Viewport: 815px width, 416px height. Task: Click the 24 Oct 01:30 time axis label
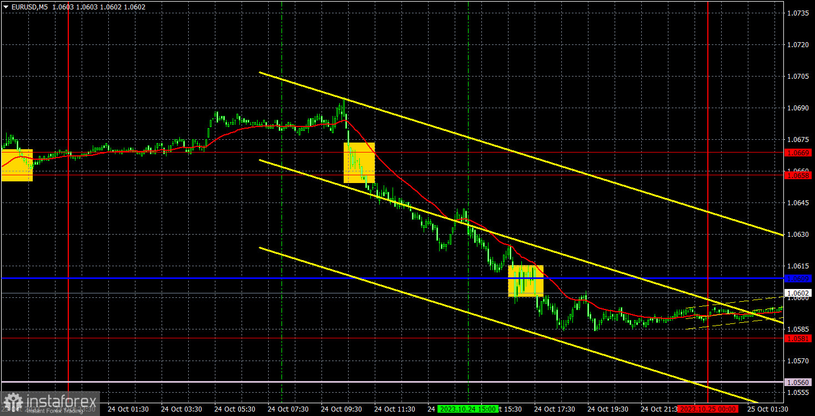(x=128, y=409)
